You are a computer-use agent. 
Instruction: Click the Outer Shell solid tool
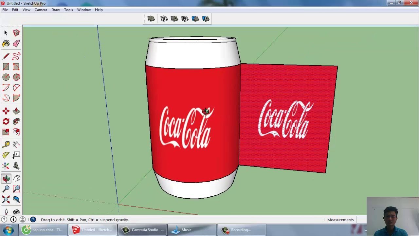[x=151, y=19]
